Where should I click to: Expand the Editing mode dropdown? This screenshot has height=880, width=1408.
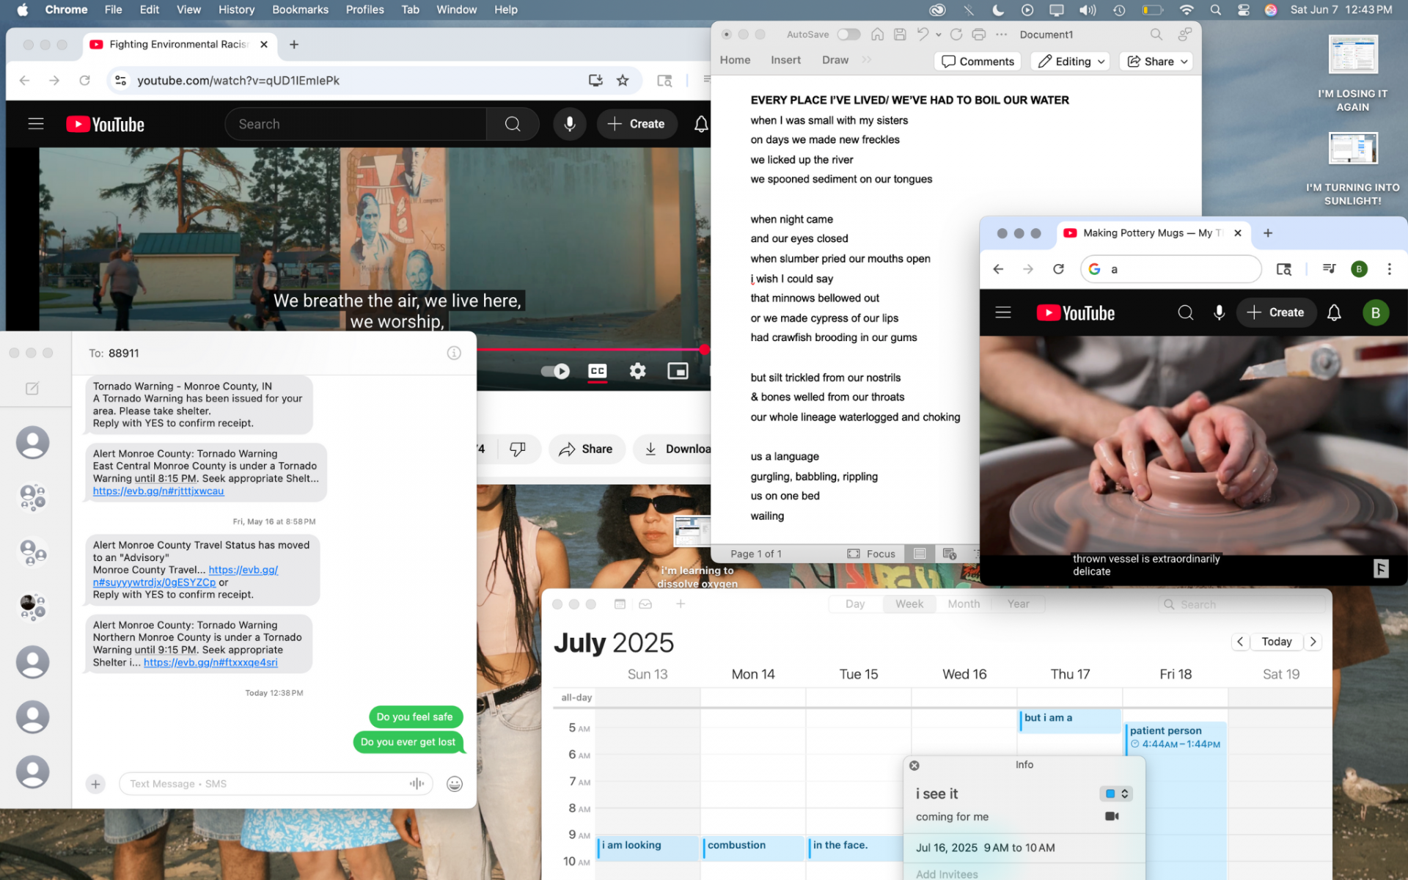pos(1071,62)
